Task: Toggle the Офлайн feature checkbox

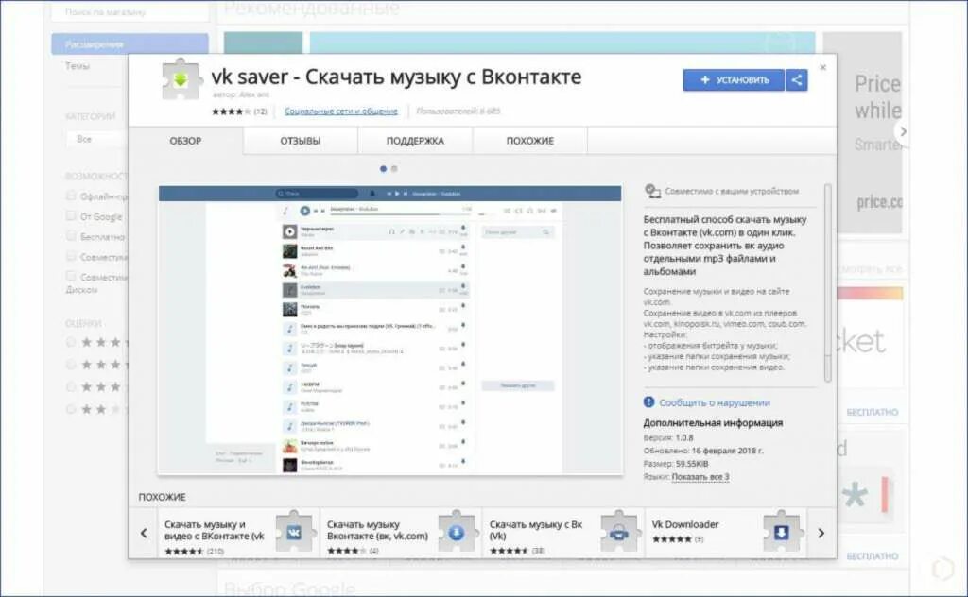Action: point(71,196)
